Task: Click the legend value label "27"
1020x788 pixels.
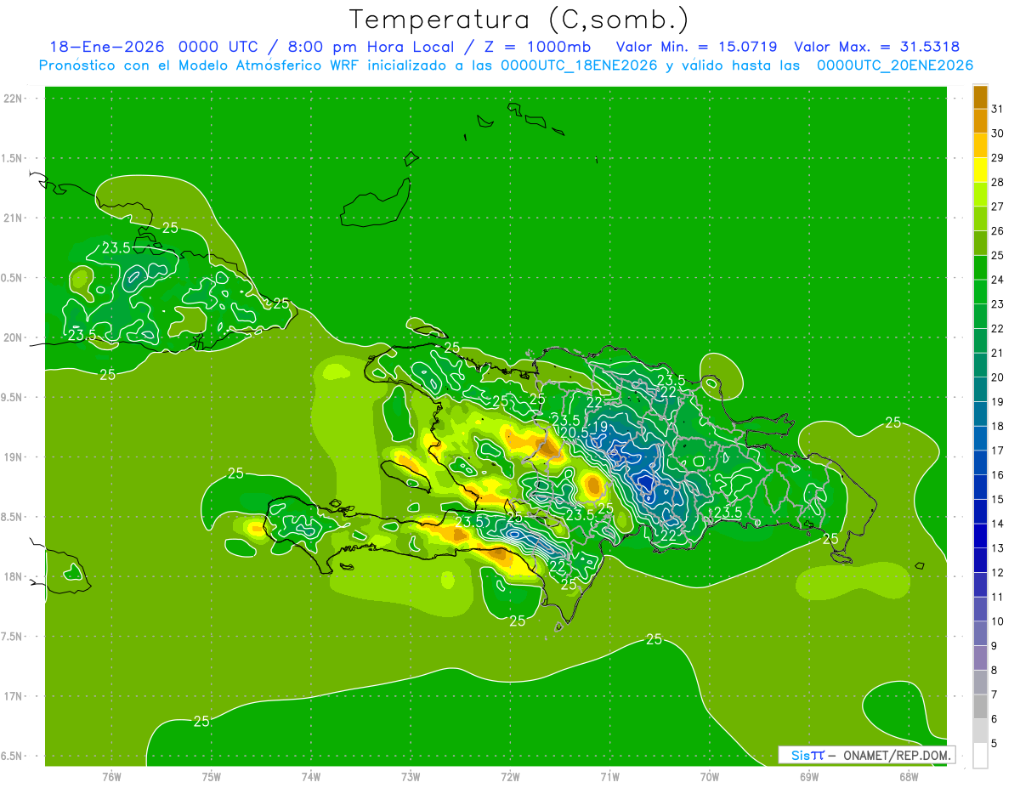Action: pos(998,207)
